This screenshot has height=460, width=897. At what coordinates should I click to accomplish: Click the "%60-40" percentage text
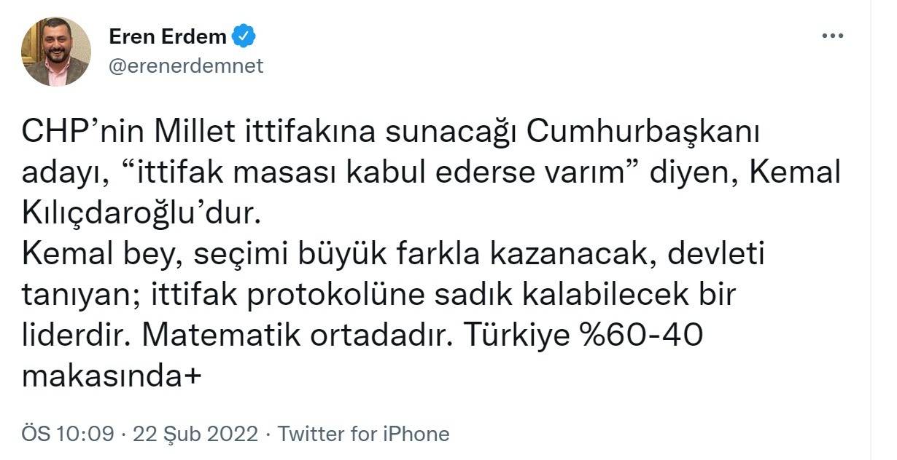642,336
